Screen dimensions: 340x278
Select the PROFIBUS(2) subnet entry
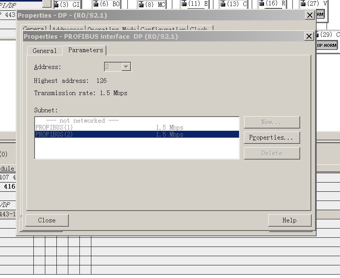(x=54, y=135)
